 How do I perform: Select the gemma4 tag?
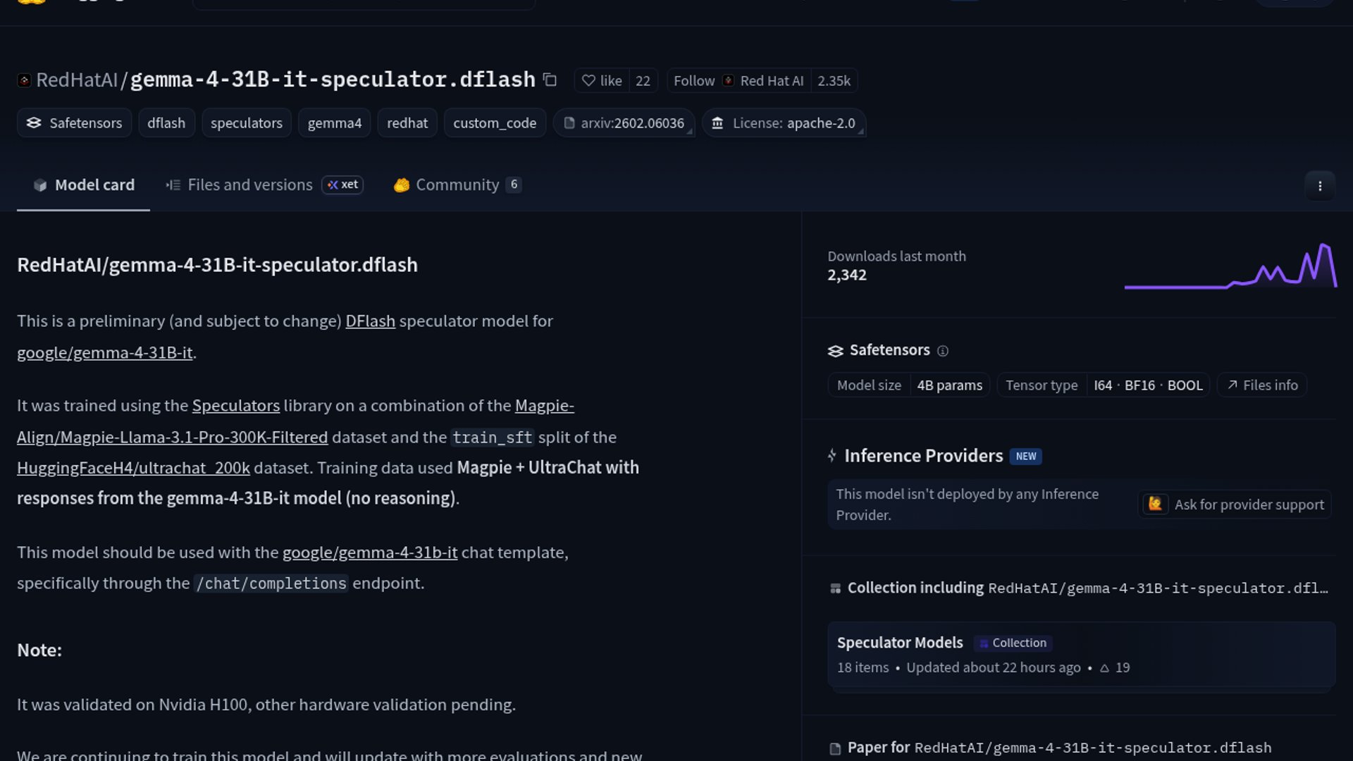pos(335,123)
